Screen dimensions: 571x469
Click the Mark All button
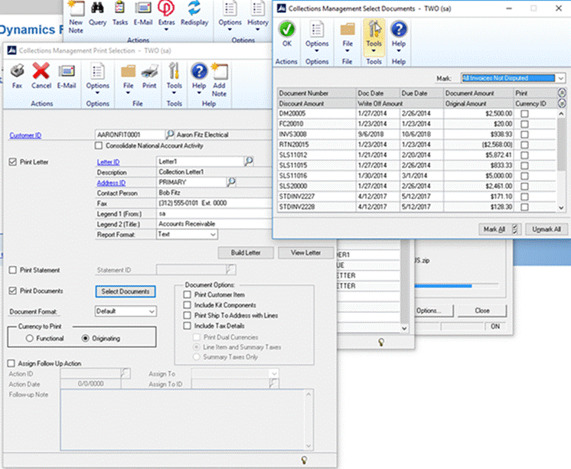click(500, 229)
